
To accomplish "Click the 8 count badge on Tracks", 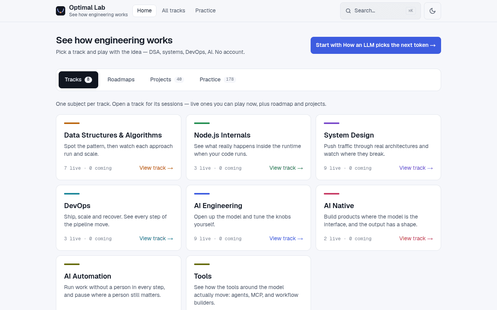I will (89, 80).
